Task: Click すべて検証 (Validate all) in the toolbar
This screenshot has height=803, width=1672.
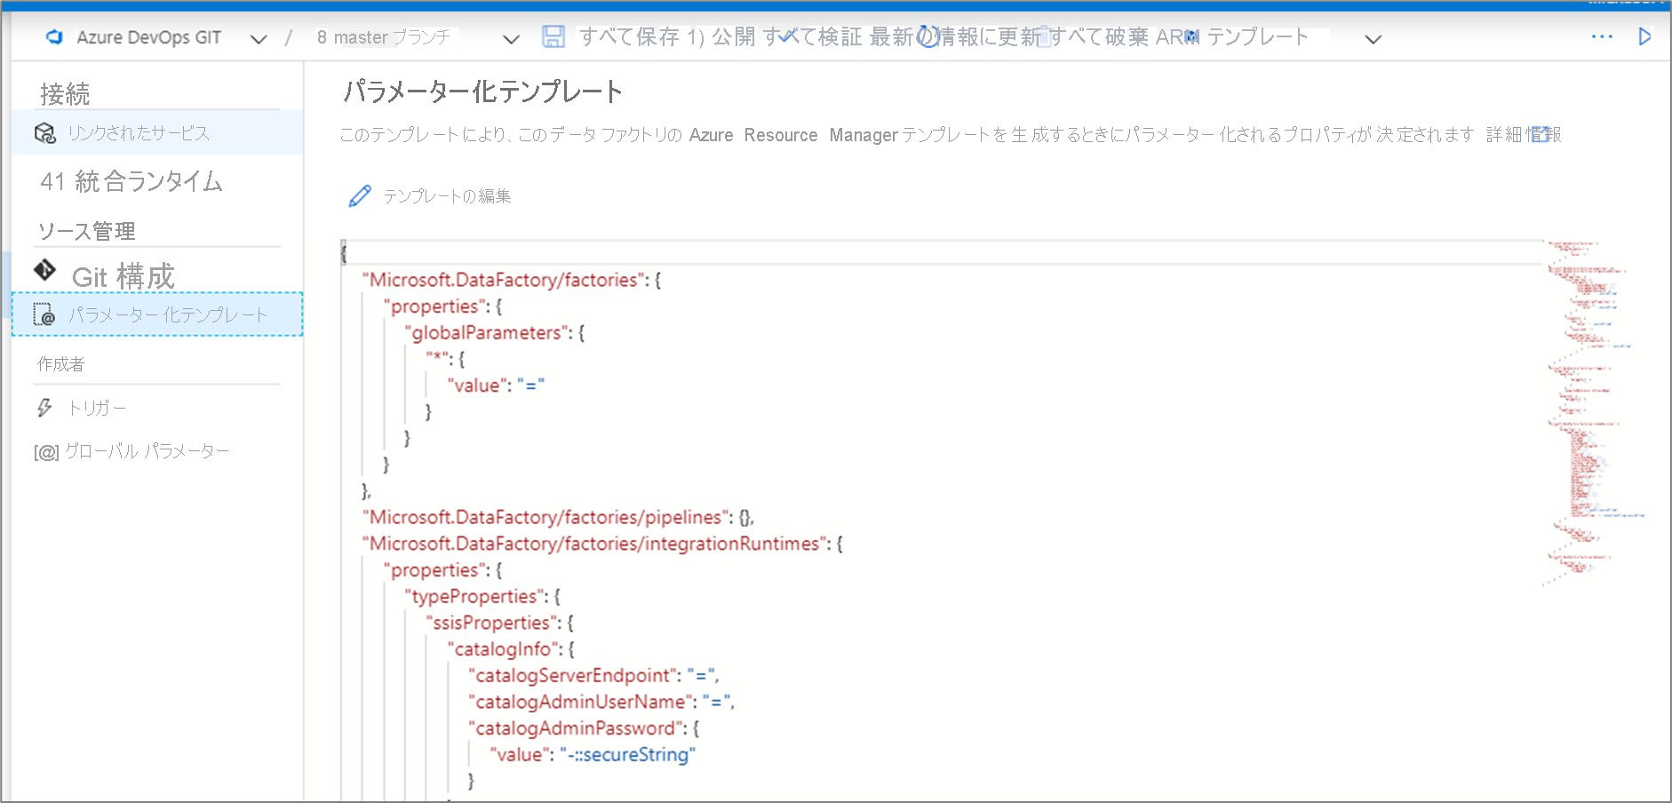Action: coord(813,36)
